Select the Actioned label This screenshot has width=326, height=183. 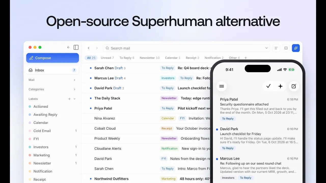(x=52, y=106)
